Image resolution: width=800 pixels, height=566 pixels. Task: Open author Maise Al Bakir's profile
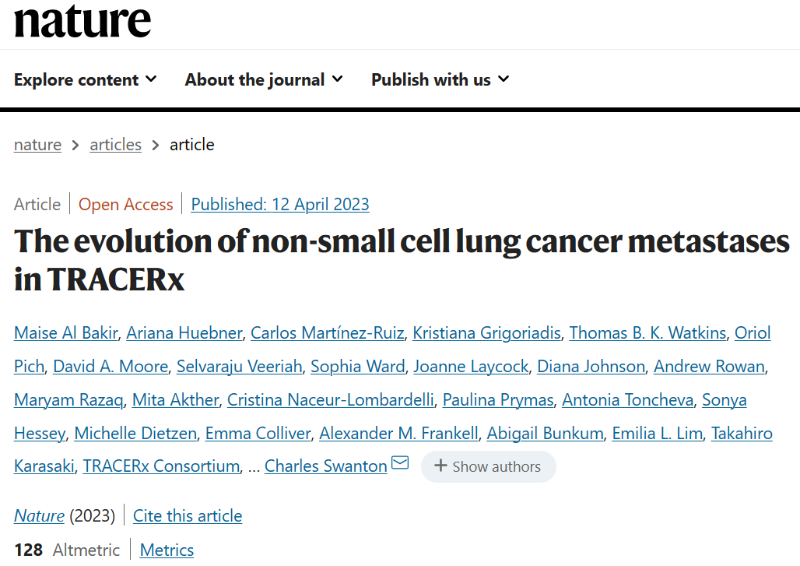[x=66, y=333]
